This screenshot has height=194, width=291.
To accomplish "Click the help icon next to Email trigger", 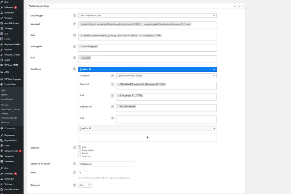I will [x=75, y=16].
